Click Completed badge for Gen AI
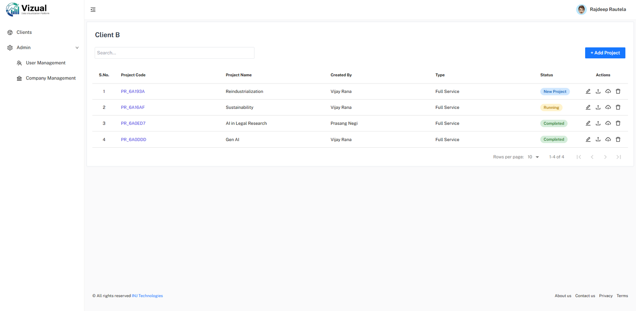Screen dimensions: 636x311 click(x=554, y=139)
